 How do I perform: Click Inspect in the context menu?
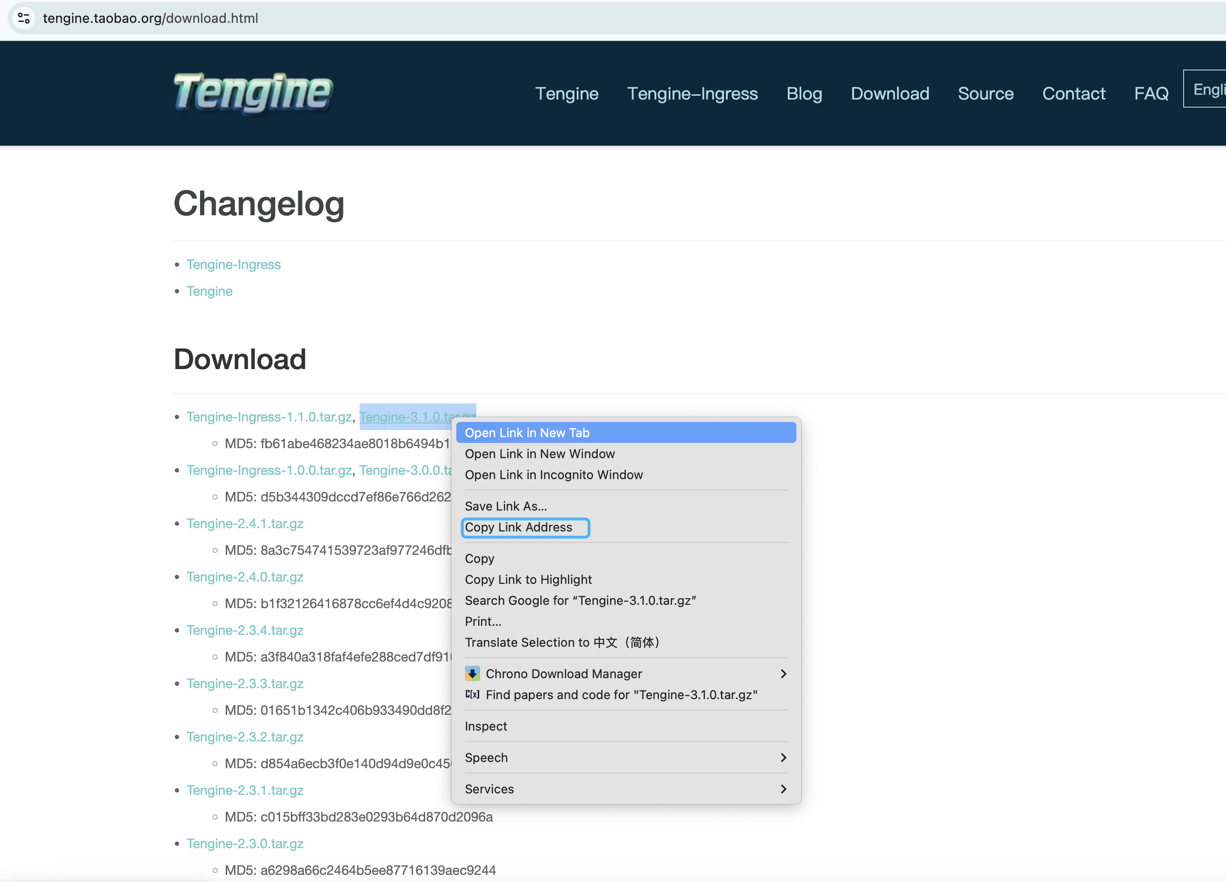click(485, 726)
